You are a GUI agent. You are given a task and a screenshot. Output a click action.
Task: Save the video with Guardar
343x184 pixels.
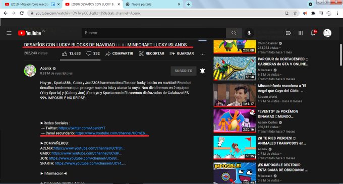182,53
